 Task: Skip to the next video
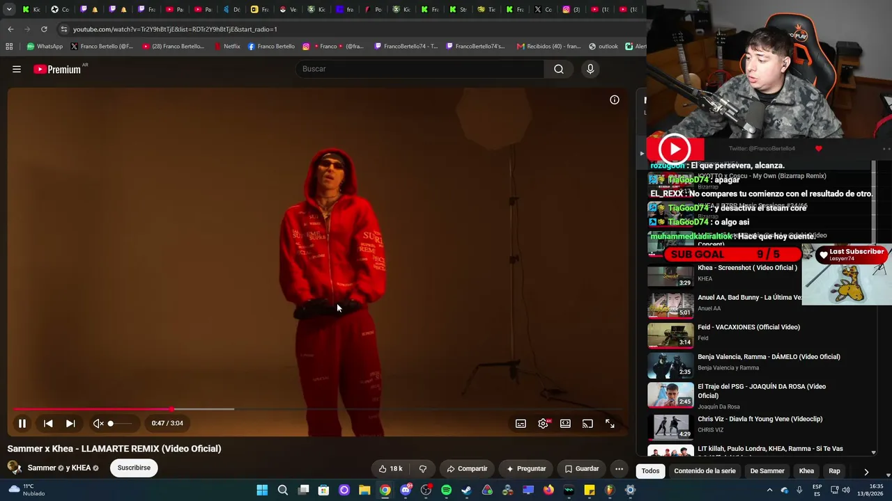[70, 423]
